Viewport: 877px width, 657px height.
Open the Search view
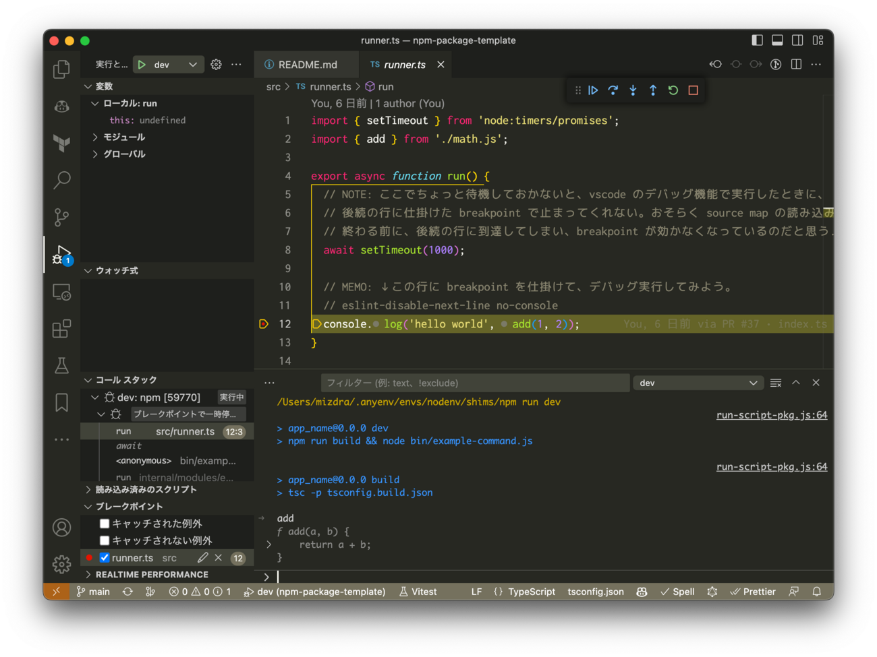tap(61, 180)
